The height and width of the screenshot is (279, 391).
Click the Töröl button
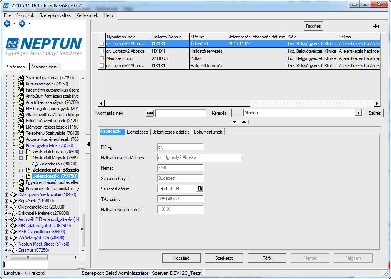point(267,258)
